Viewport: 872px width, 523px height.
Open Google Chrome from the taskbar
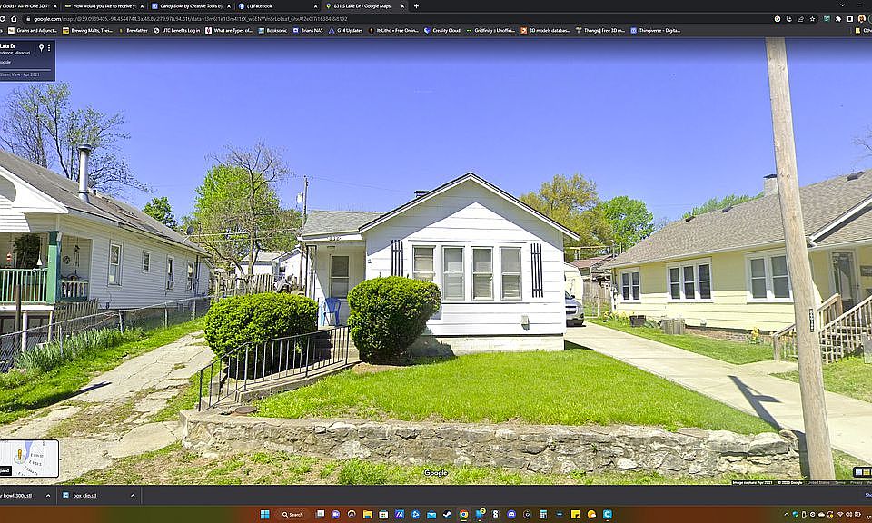tap(463, 515)
